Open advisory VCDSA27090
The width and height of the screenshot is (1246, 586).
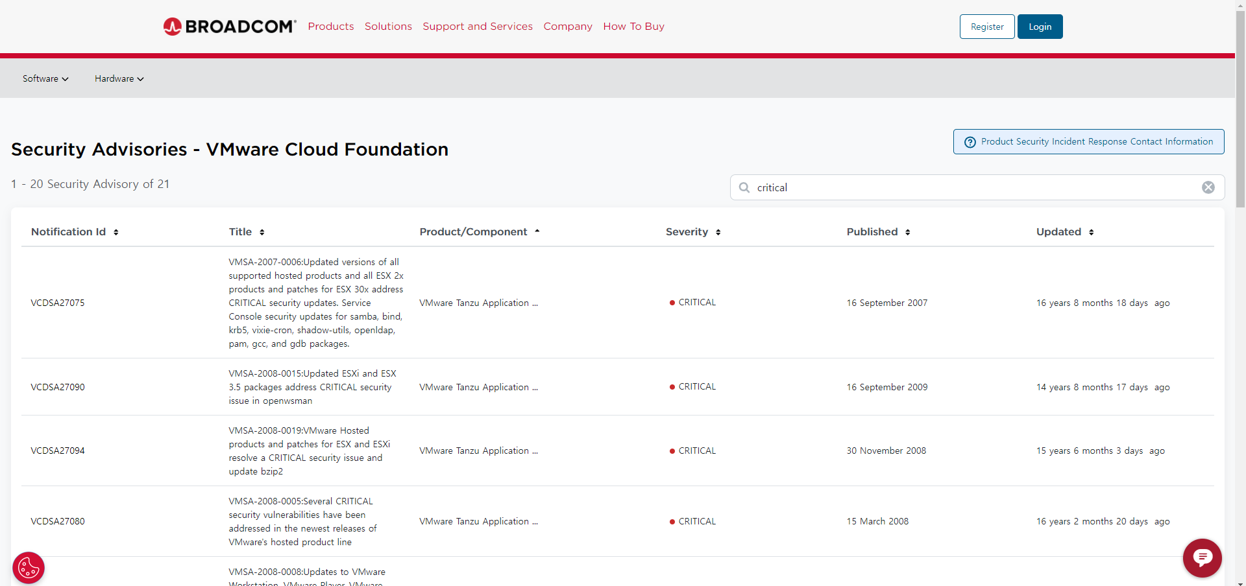tap(58, 387)
